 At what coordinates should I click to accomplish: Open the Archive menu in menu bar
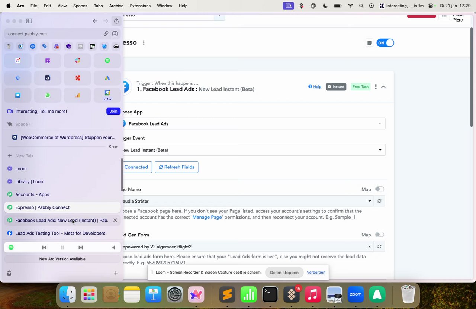[x=116, y=6]
